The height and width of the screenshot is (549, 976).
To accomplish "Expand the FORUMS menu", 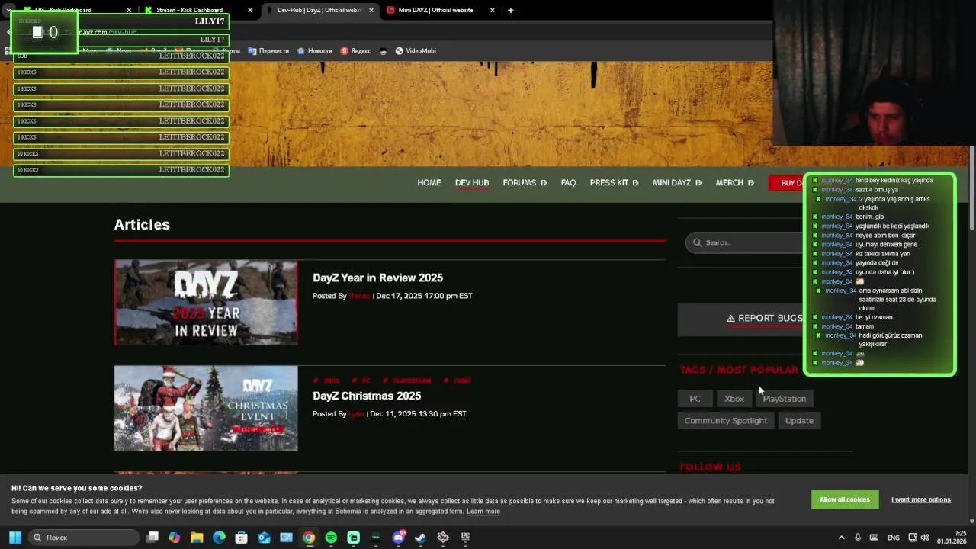I will point(525,182).
